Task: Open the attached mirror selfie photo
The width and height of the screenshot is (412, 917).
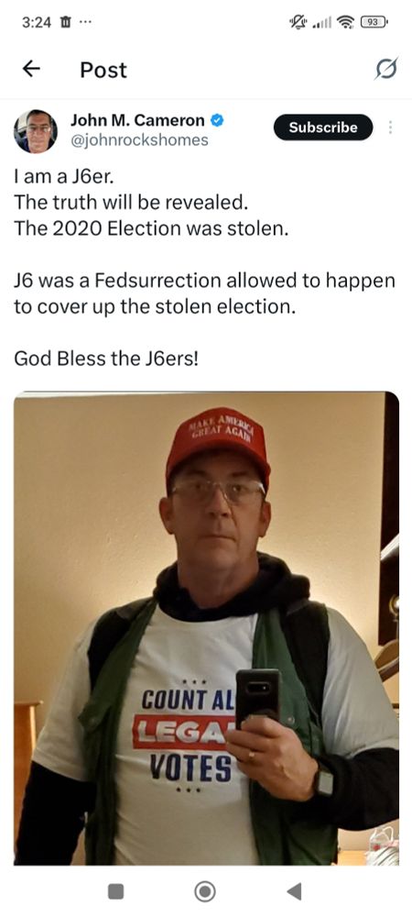Action: 207,628
